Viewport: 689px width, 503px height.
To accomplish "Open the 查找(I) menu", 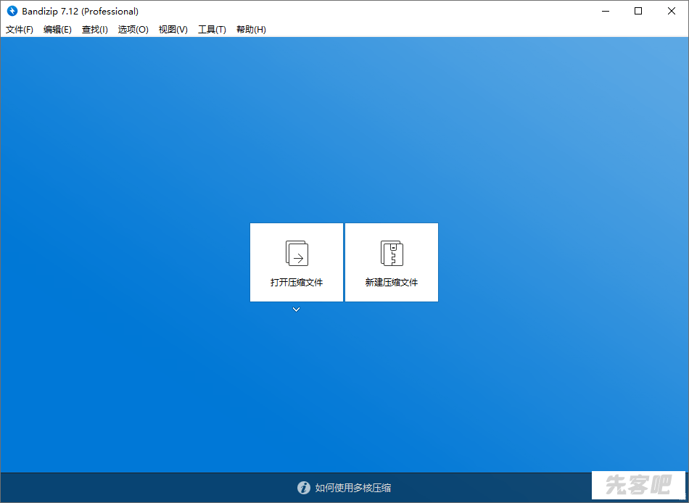I will [95, 30].
